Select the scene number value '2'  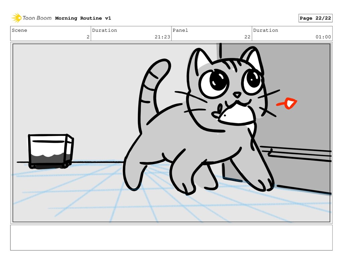point(88,37)
